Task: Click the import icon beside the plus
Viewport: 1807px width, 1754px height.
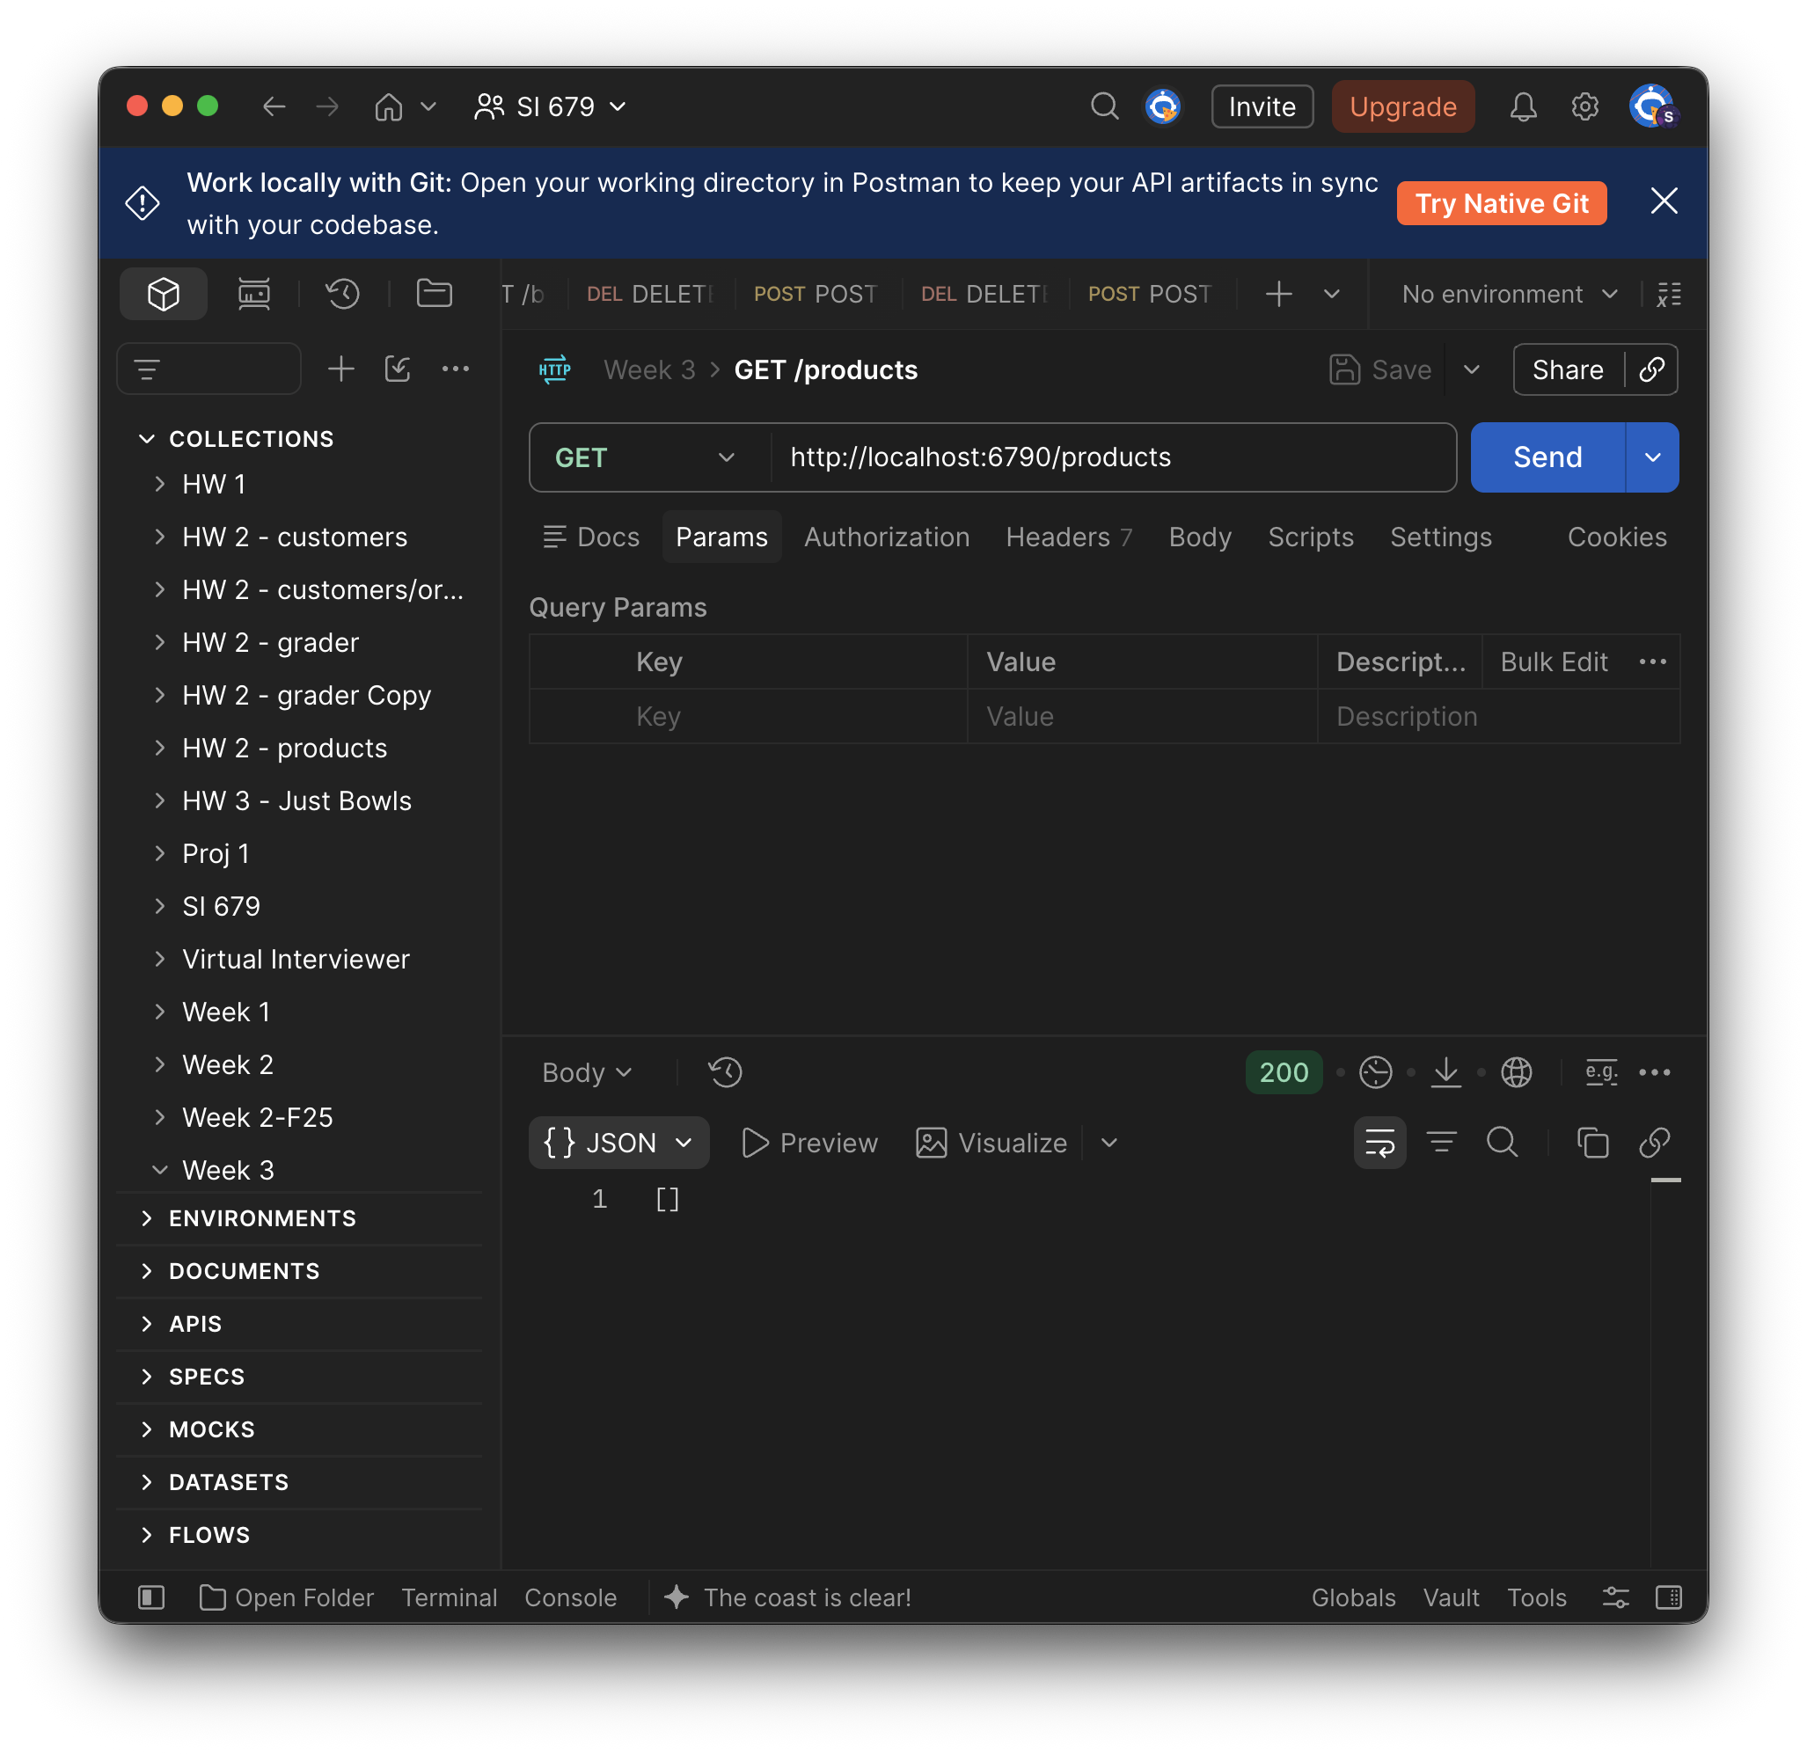Action: [398, 369]
